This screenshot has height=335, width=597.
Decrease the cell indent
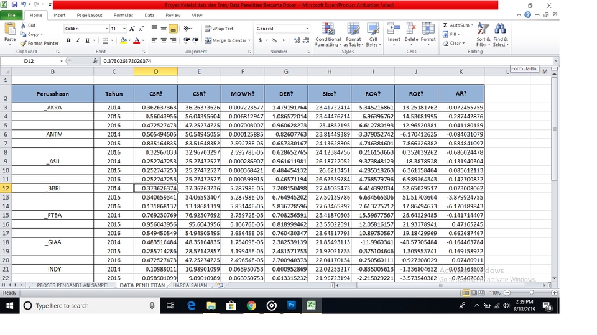tap(187, 40)
